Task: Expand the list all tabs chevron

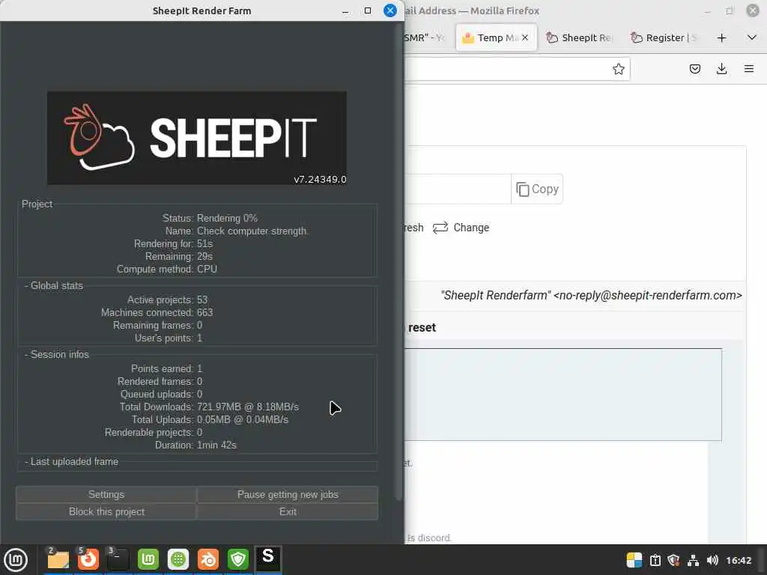Action: click(752, 37)
